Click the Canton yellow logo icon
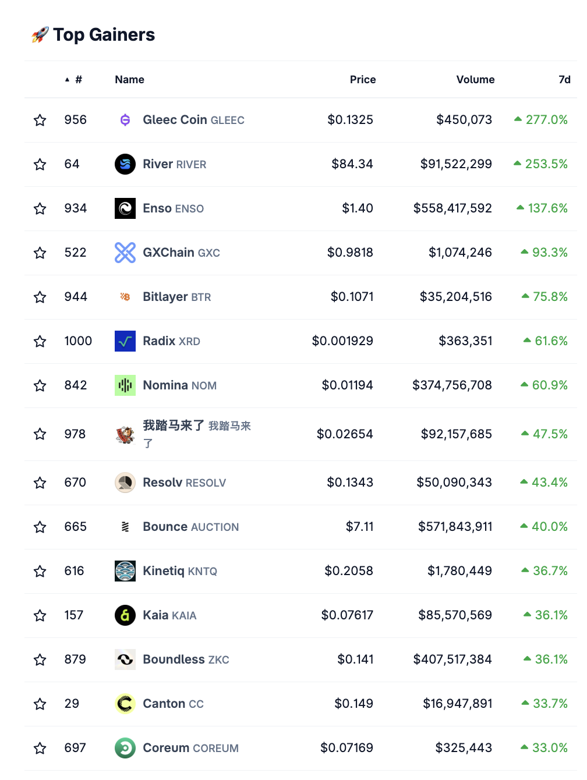This screenshot has width=587, height=780. point(125,703)
